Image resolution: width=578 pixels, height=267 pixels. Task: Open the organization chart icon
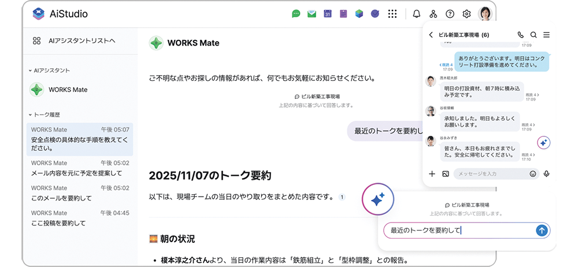(x=433, y=14)
